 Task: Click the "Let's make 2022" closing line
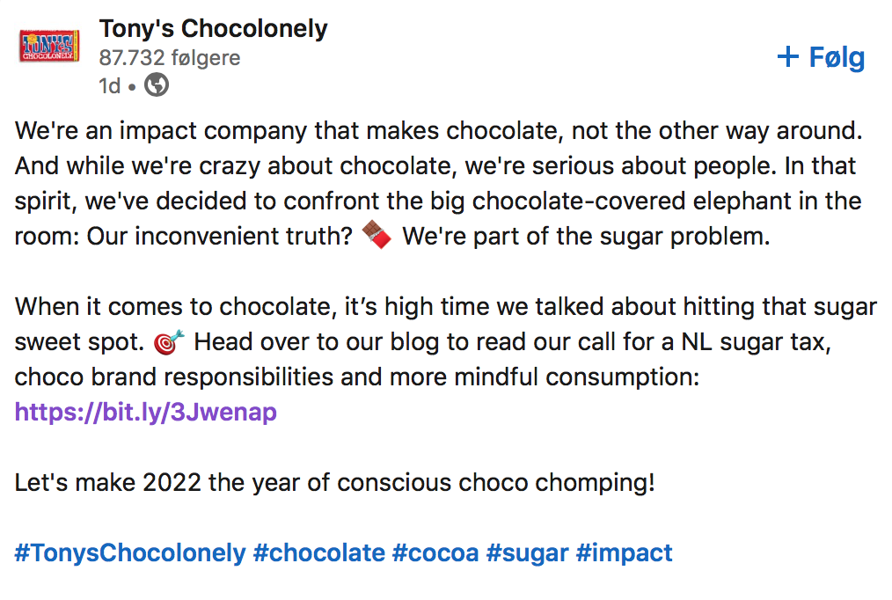pyautogui.click(x=334, y=483)
